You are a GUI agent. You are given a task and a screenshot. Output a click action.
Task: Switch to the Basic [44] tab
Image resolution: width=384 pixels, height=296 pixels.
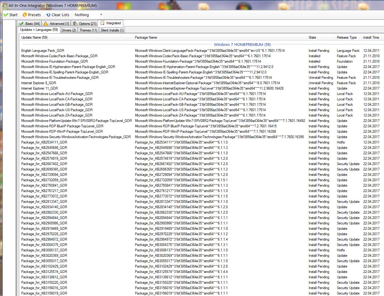click(x=29, y=23)
